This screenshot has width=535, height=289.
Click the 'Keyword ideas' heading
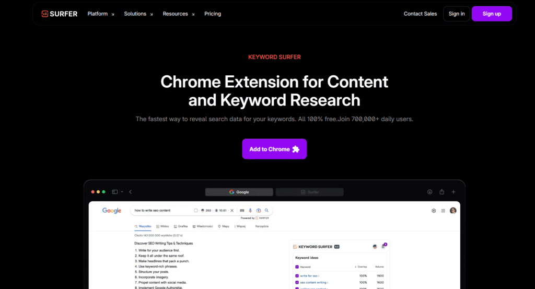click(307, 258)
